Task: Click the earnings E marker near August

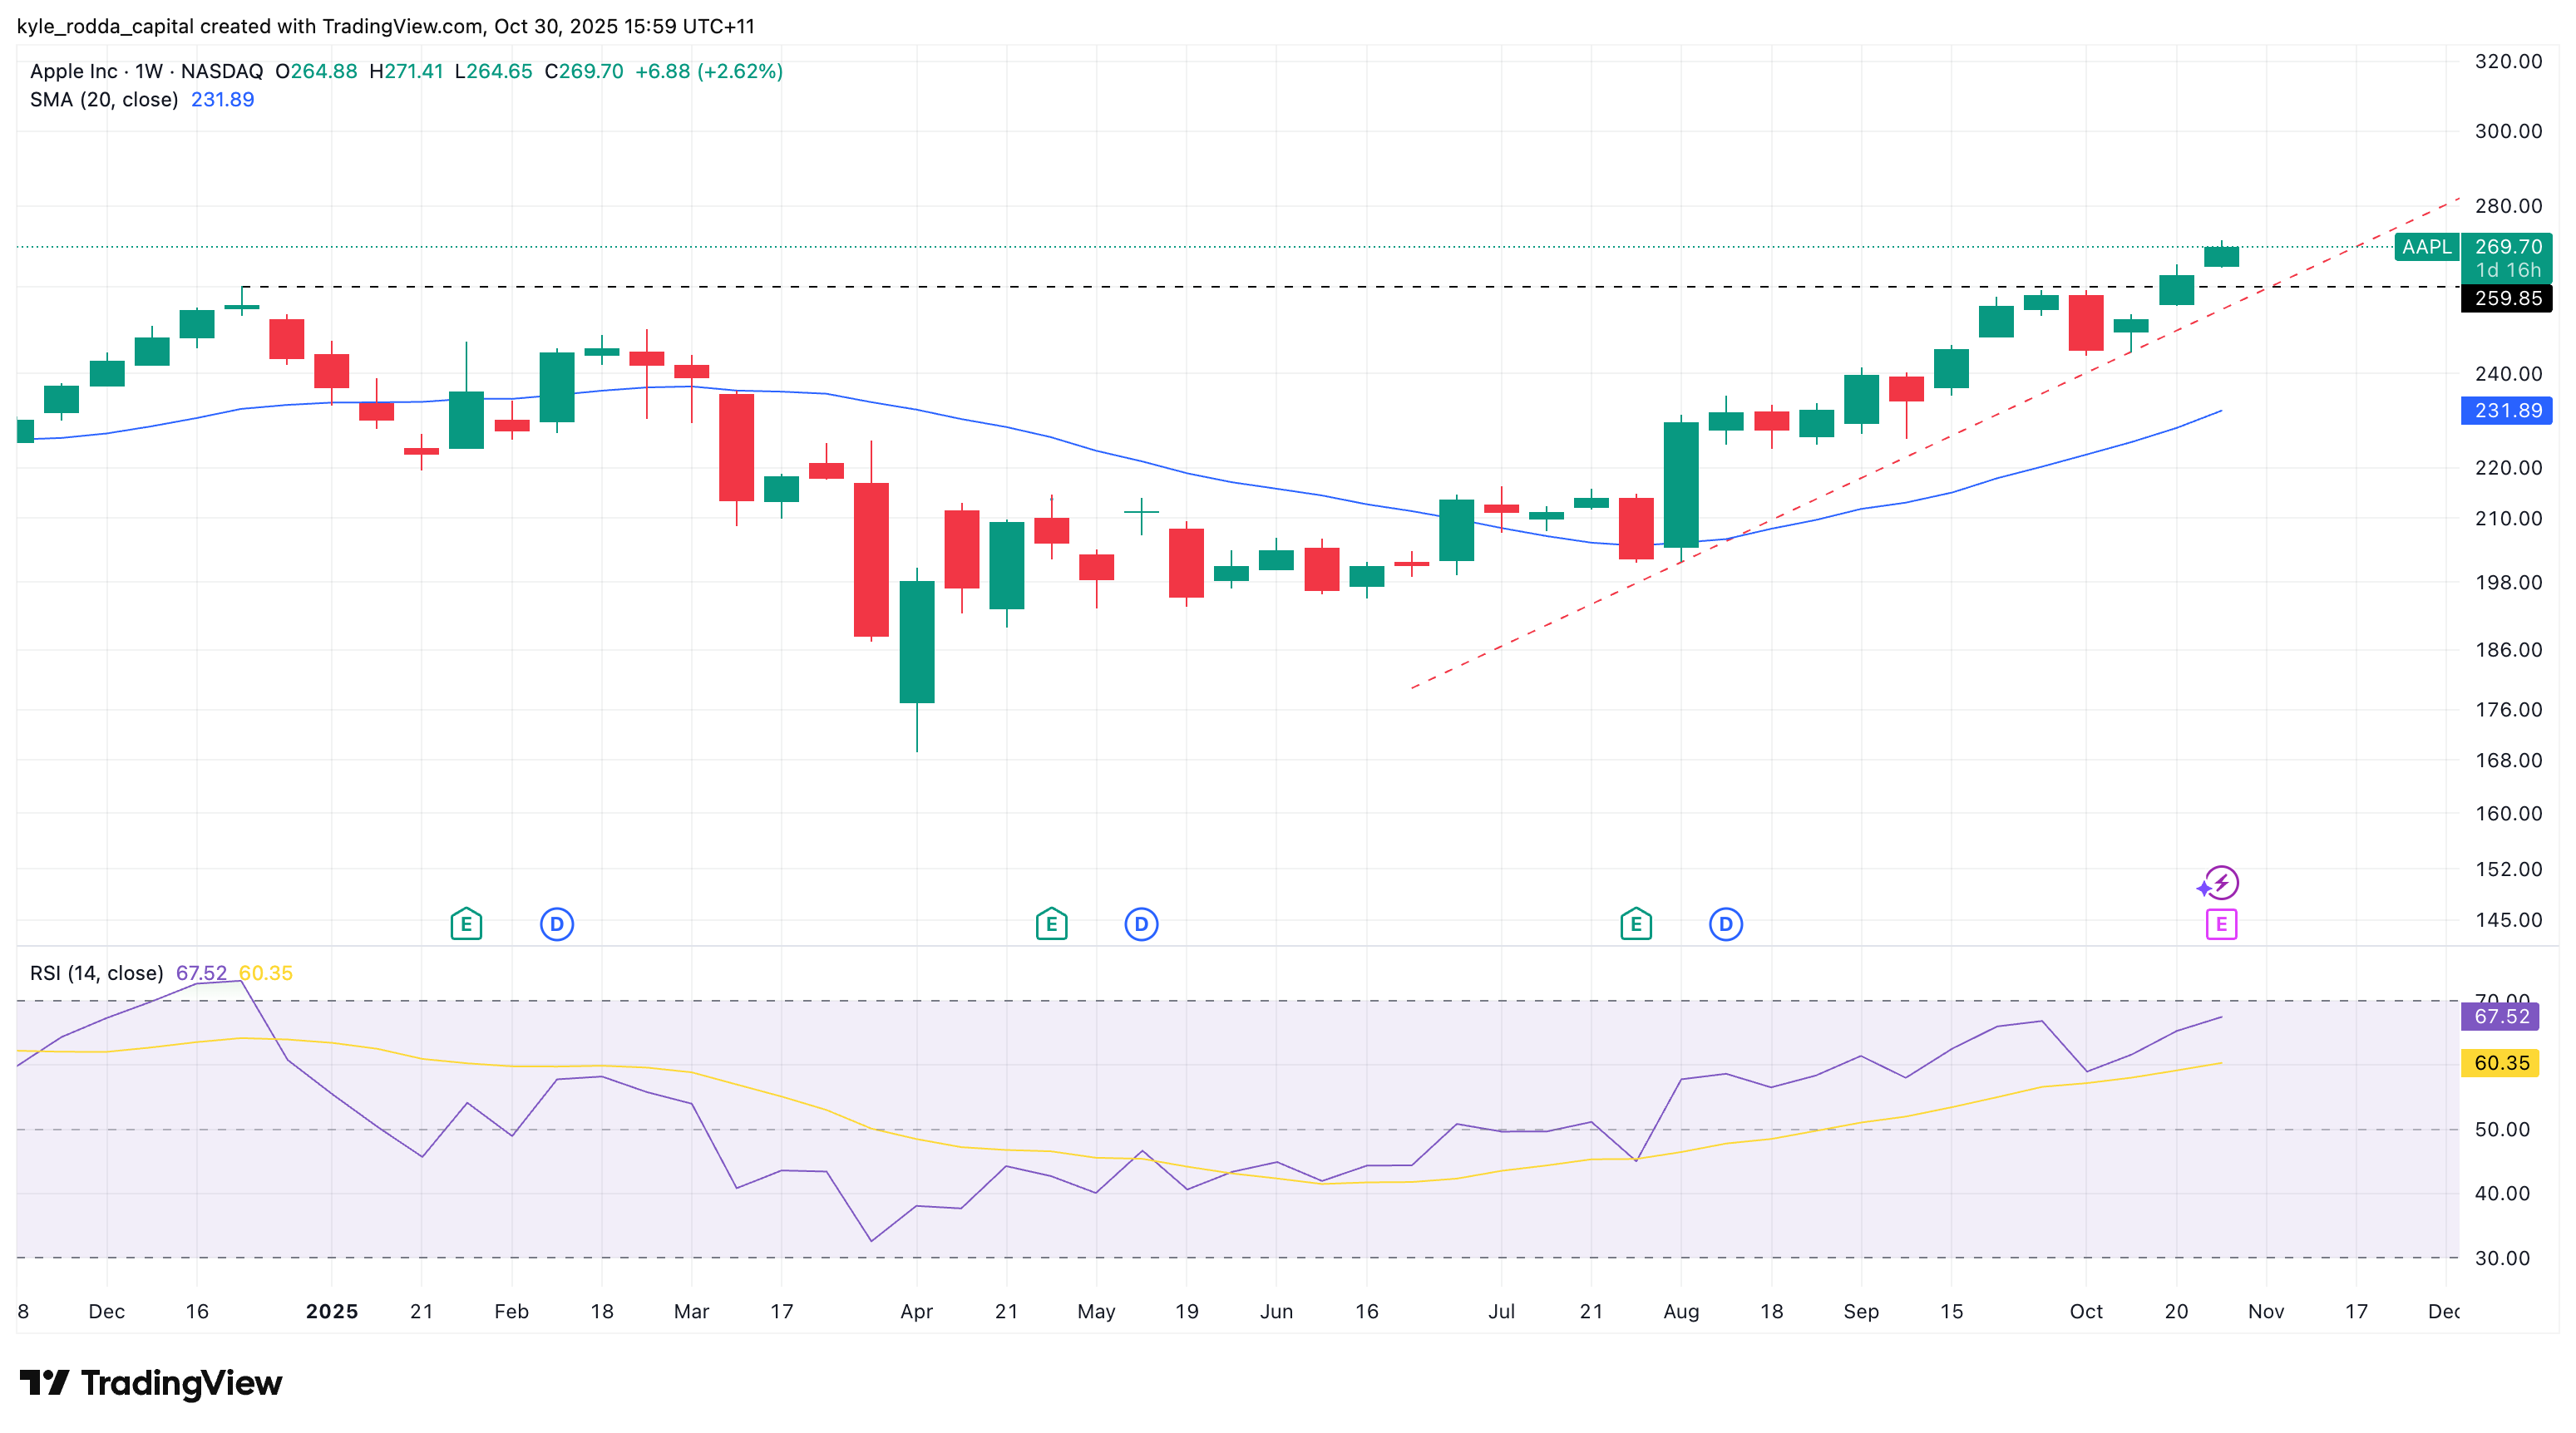Action: pyautogui.click(x=1636, y=923)
